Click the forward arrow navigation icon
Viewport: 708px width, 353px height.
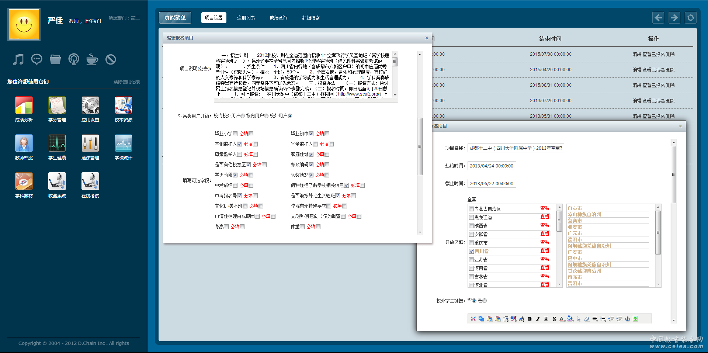pyautogui.click(x=674, y=17)
